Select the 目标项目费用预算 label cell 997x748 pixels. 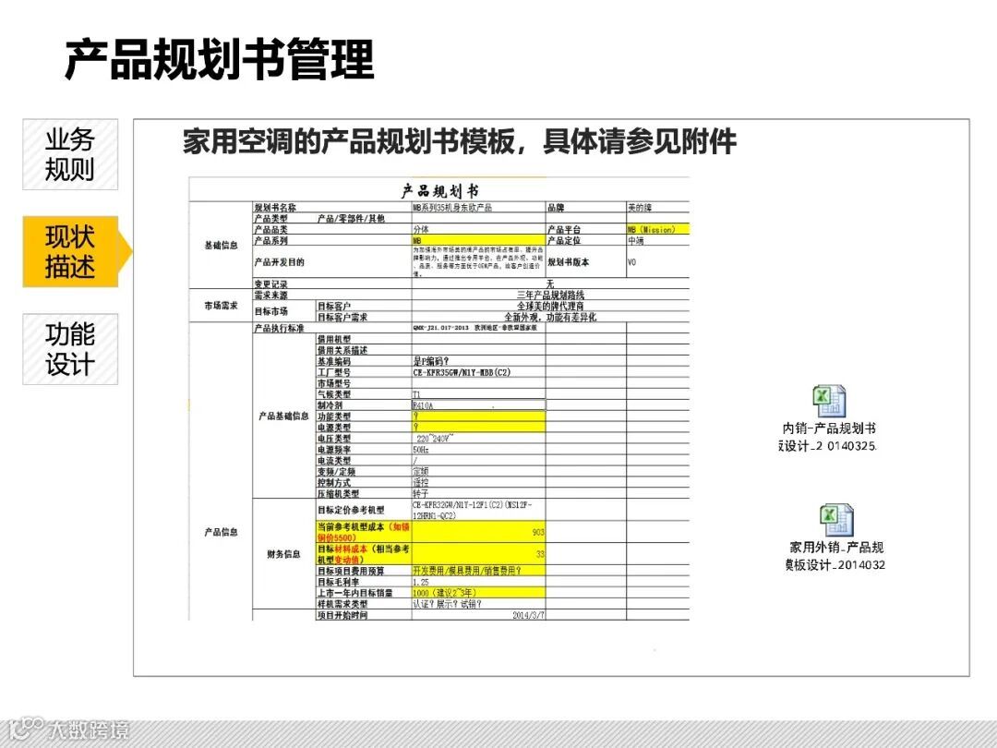[364, 571]
